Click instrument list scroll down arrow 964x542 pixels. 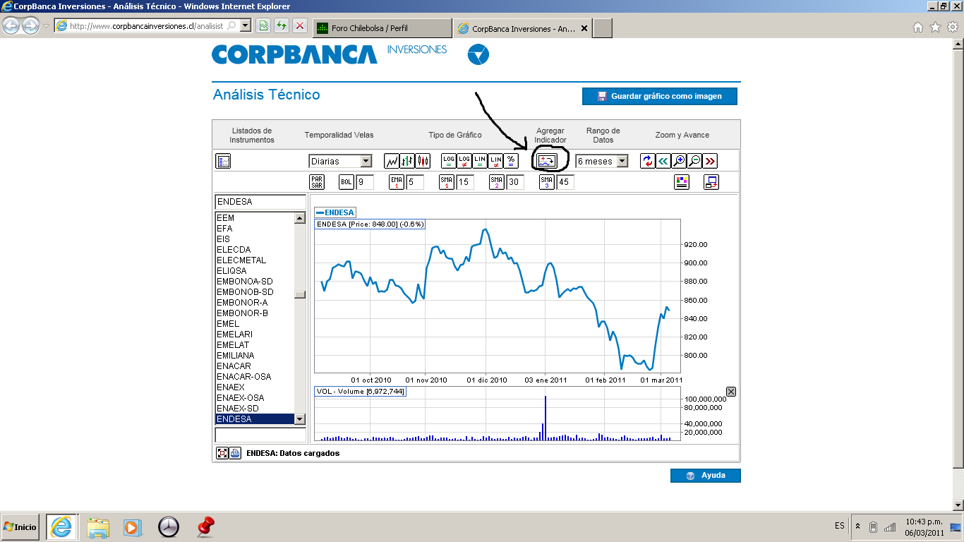pos(300,418)
